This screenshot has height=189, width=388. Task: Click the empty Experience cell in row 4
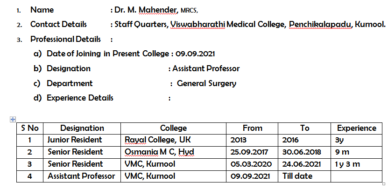point(357,176)
